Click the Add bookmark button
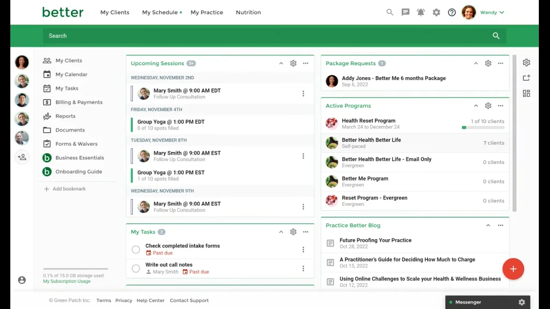This screenshot has height=309, width=550. [x=65, y=189]
